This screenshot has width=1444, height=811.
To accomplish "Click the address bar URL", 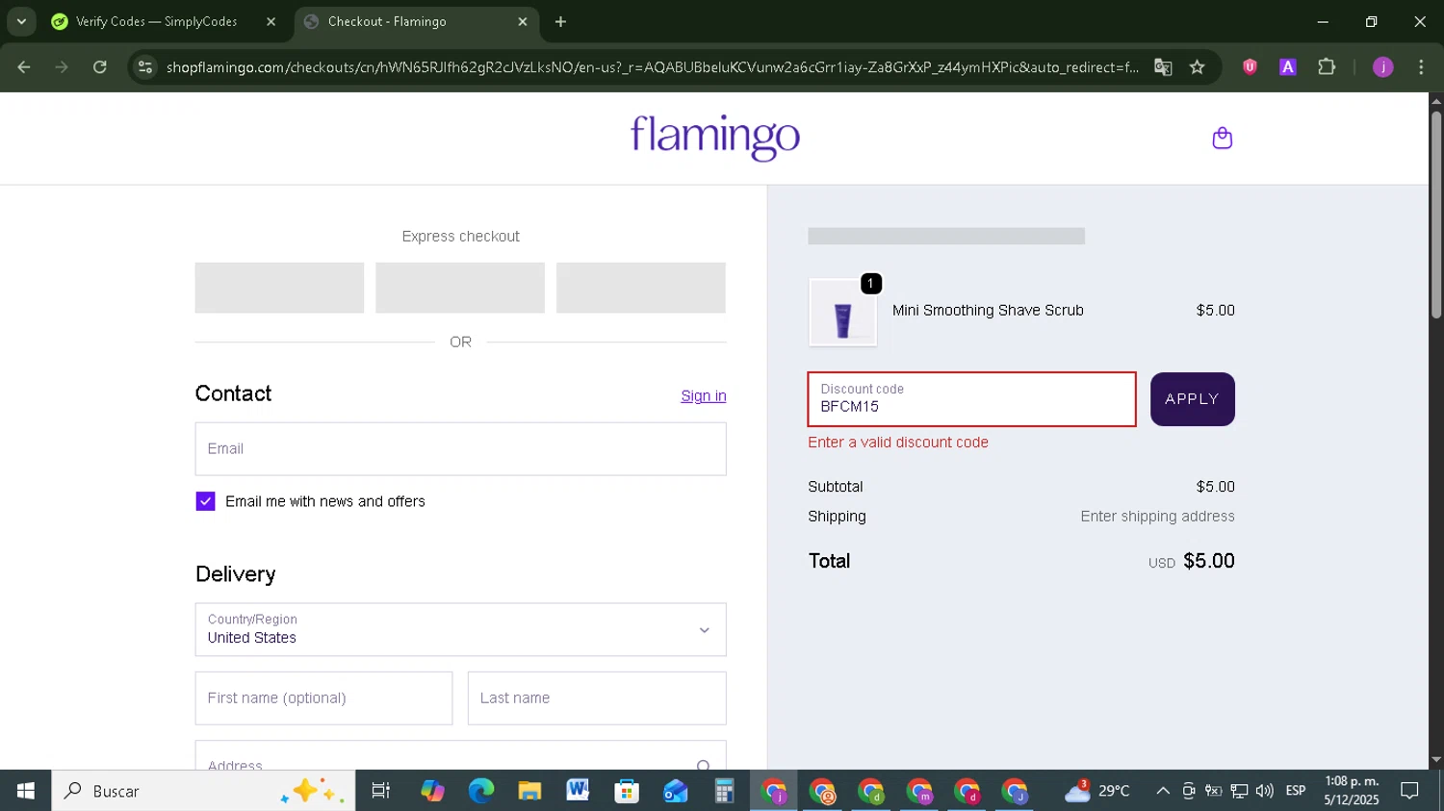I will (x=652, y=67).
